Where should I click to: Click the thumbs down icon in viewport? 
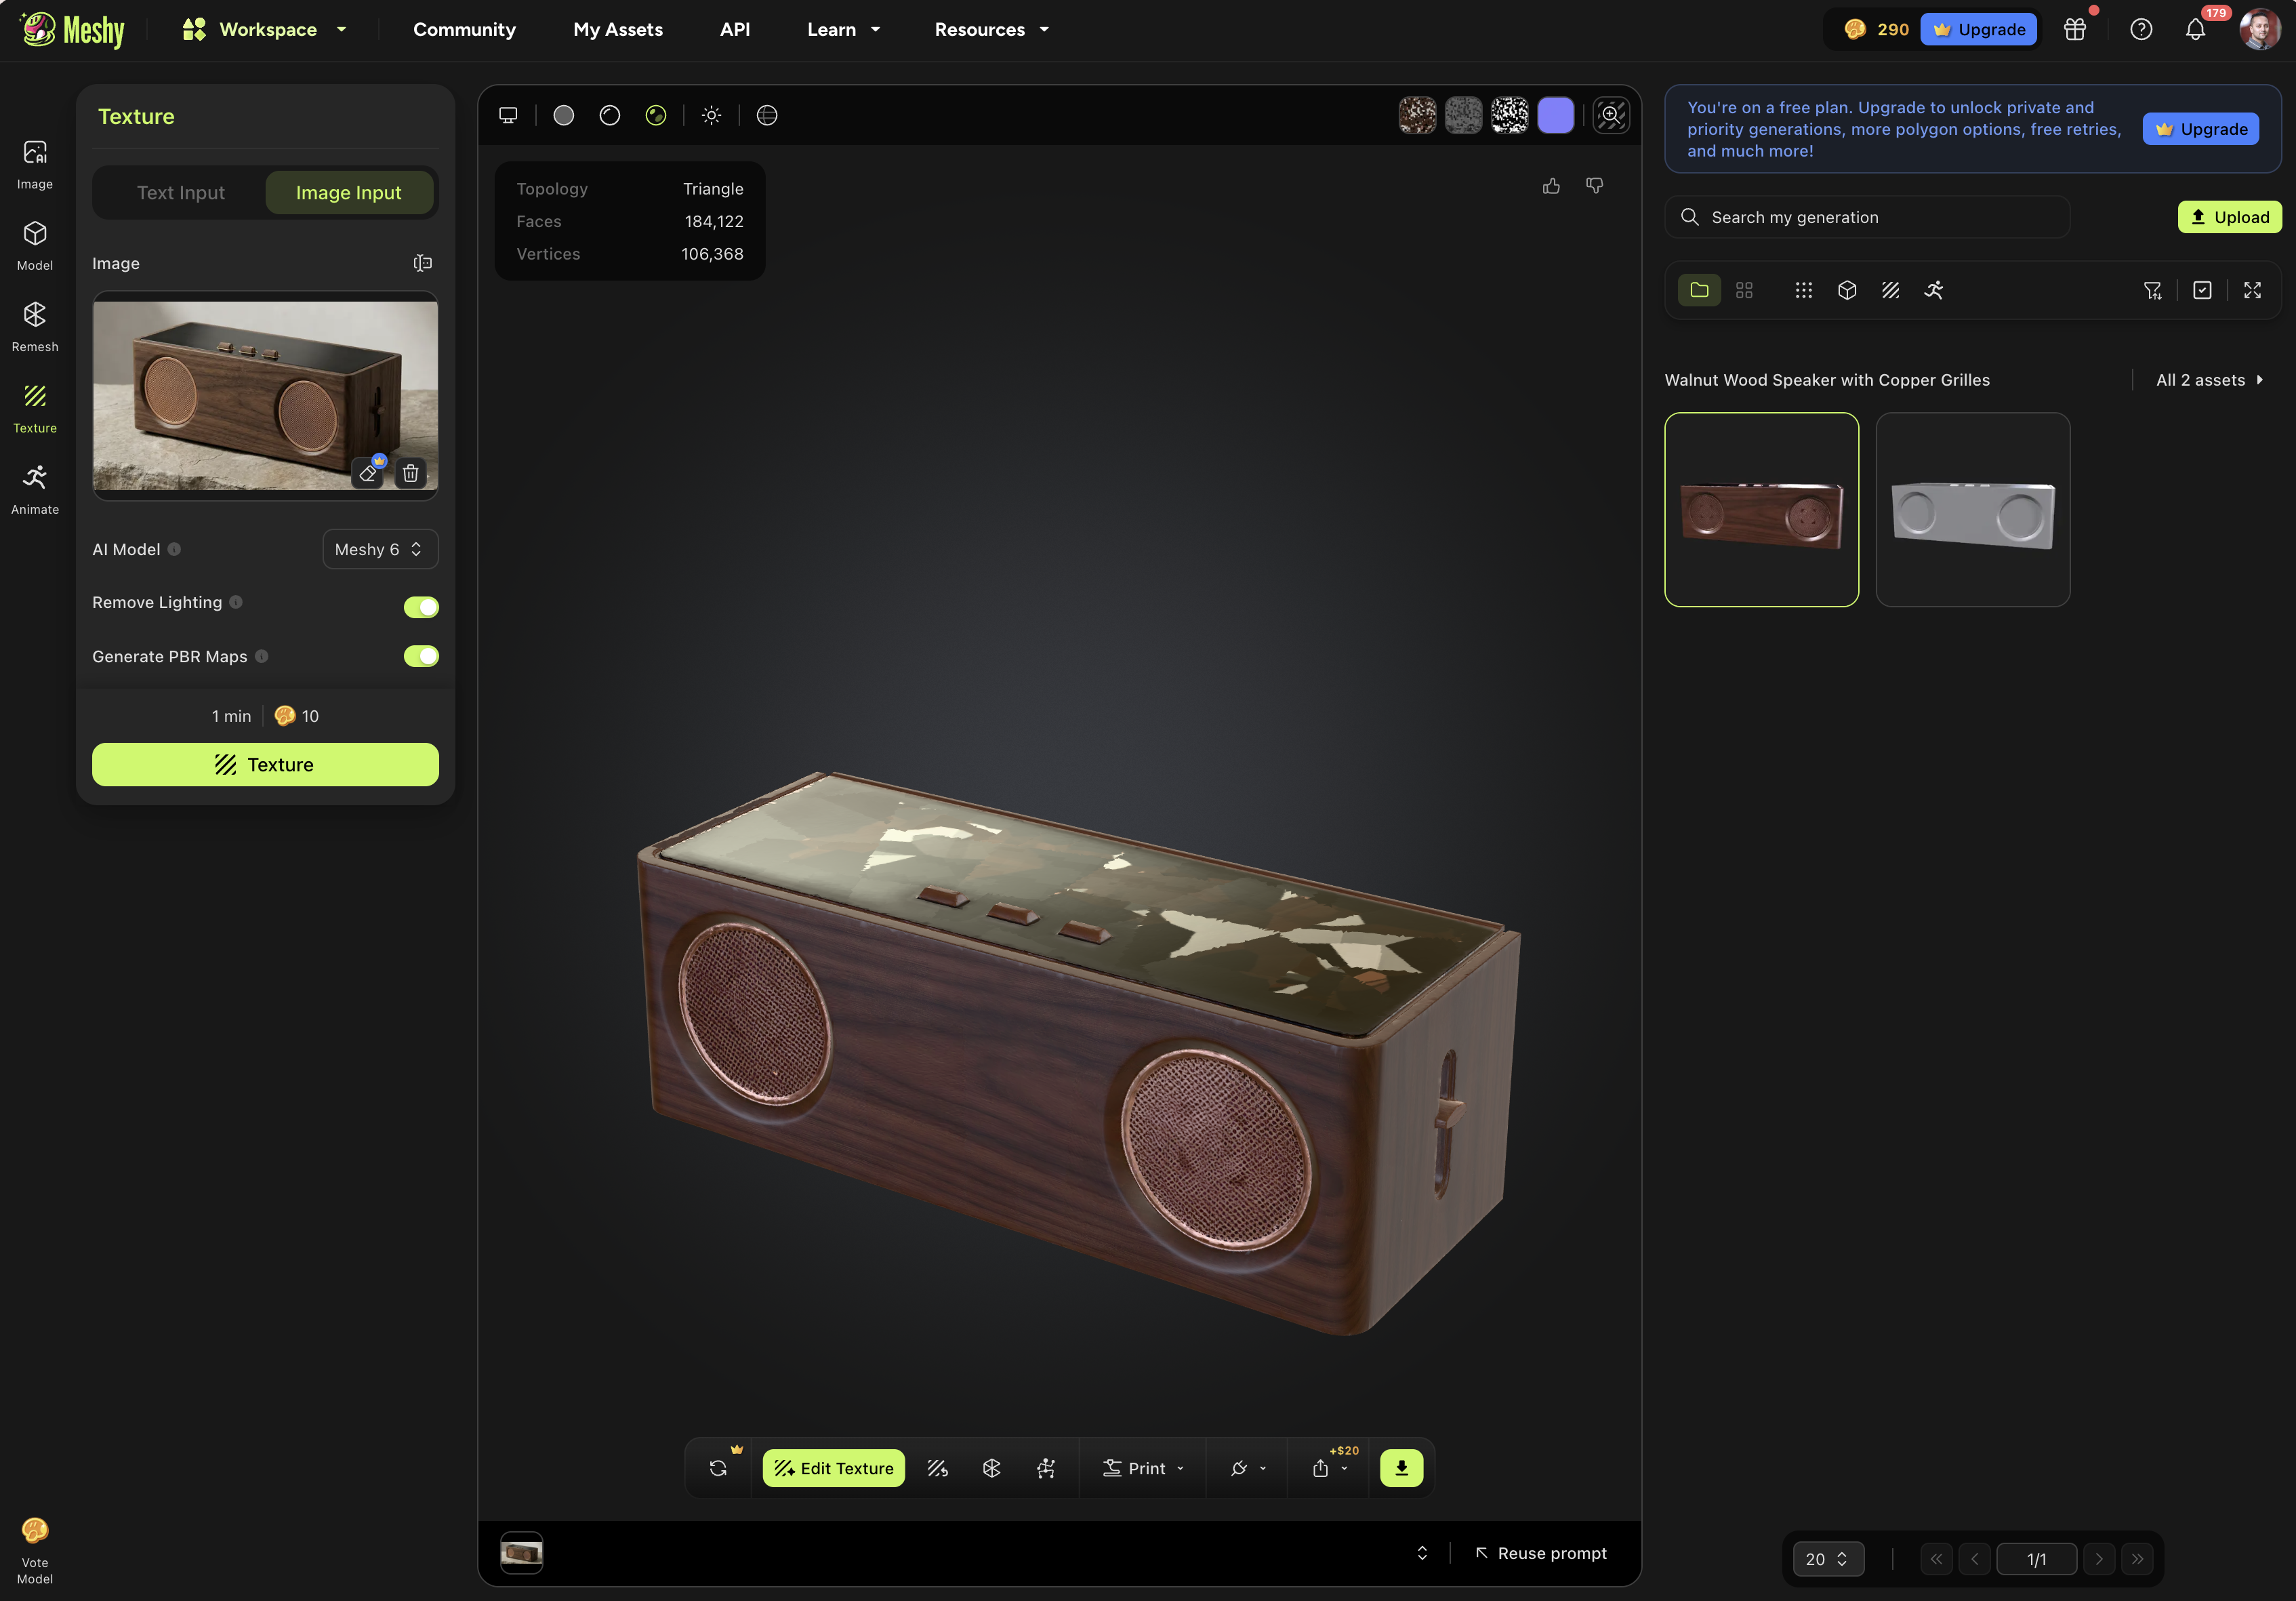1595,186
